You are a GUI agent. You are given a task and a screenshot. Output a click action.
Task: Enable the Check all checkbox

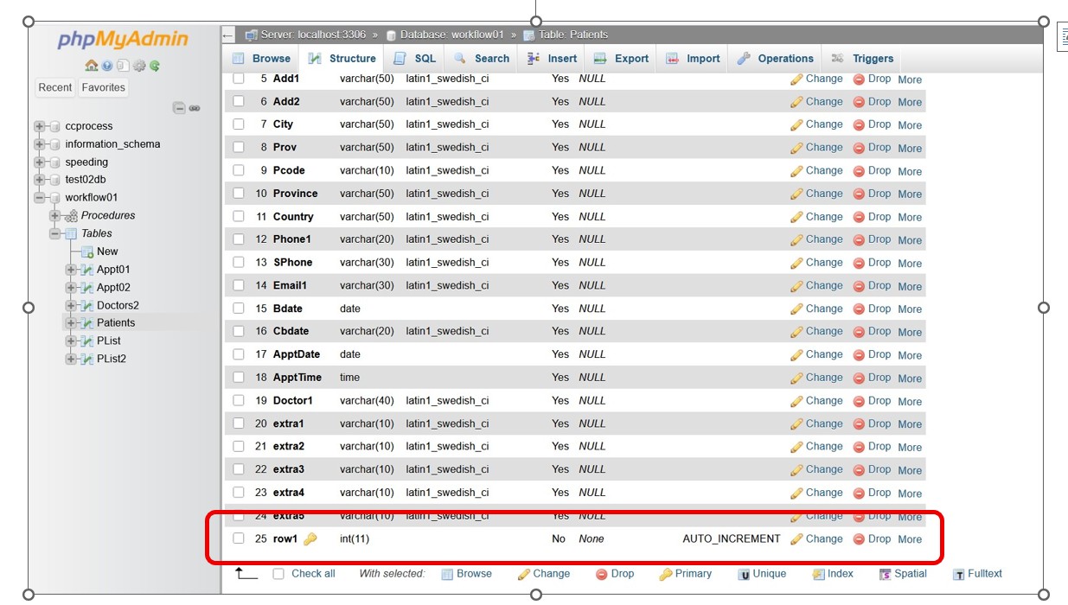pyautogui.click(x=278, y=574)
